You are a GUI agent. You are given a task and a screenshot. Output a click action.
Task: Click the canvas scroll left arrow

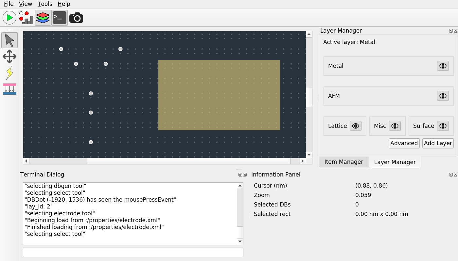pyautogui.click(x=26, y=161)
